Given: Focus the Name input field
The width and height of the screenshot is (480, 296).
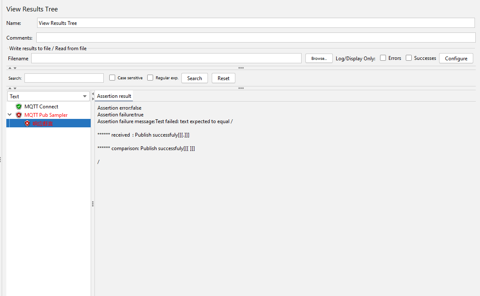Looking at the screenshot, I should 256,23.
